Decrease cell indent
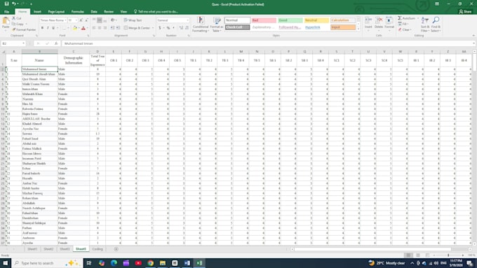 pos(112,28)
